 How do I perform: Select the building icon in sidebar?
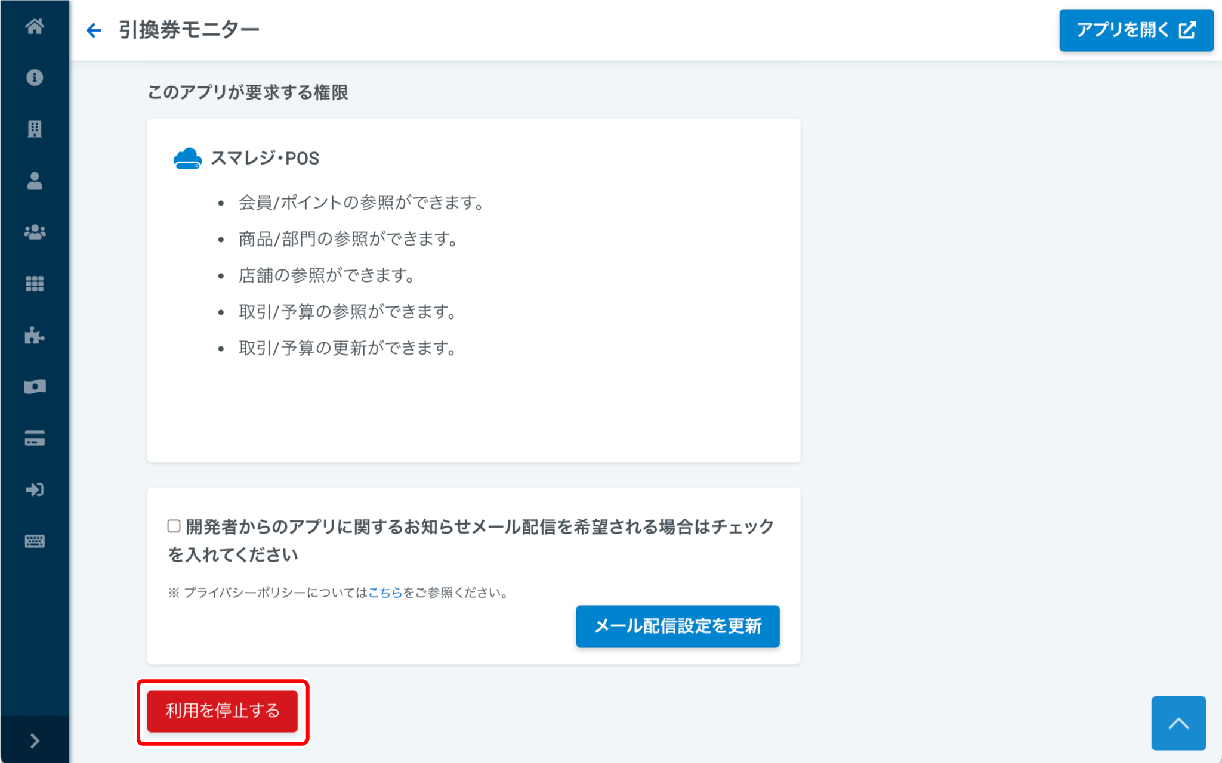pos(35,129)
